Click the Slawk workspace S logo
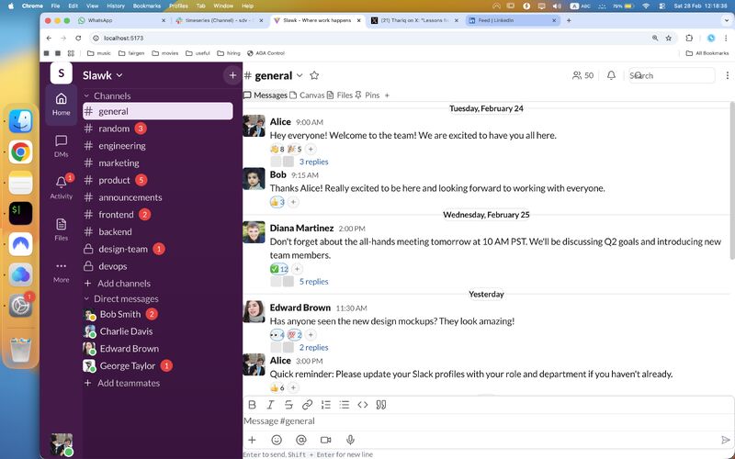Image resolution: width=735 pixels, height=459 pixels. click(x=61, y=73)
